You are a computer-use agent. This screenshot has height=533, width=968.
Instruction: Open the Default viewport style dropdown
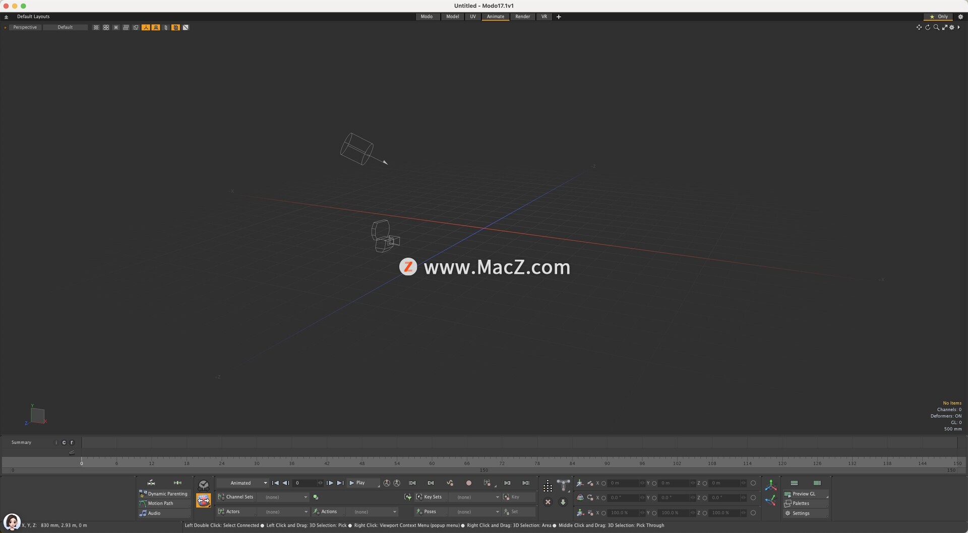[x=65, y=27]
